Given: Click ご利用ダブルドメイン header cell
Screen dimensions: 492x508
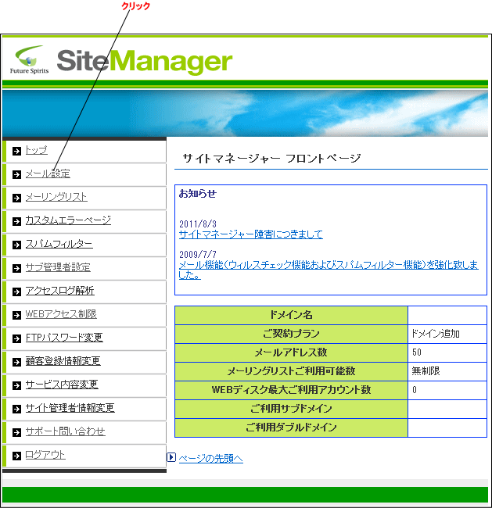Looking at the screenshot, I should (x=291, y=428).
